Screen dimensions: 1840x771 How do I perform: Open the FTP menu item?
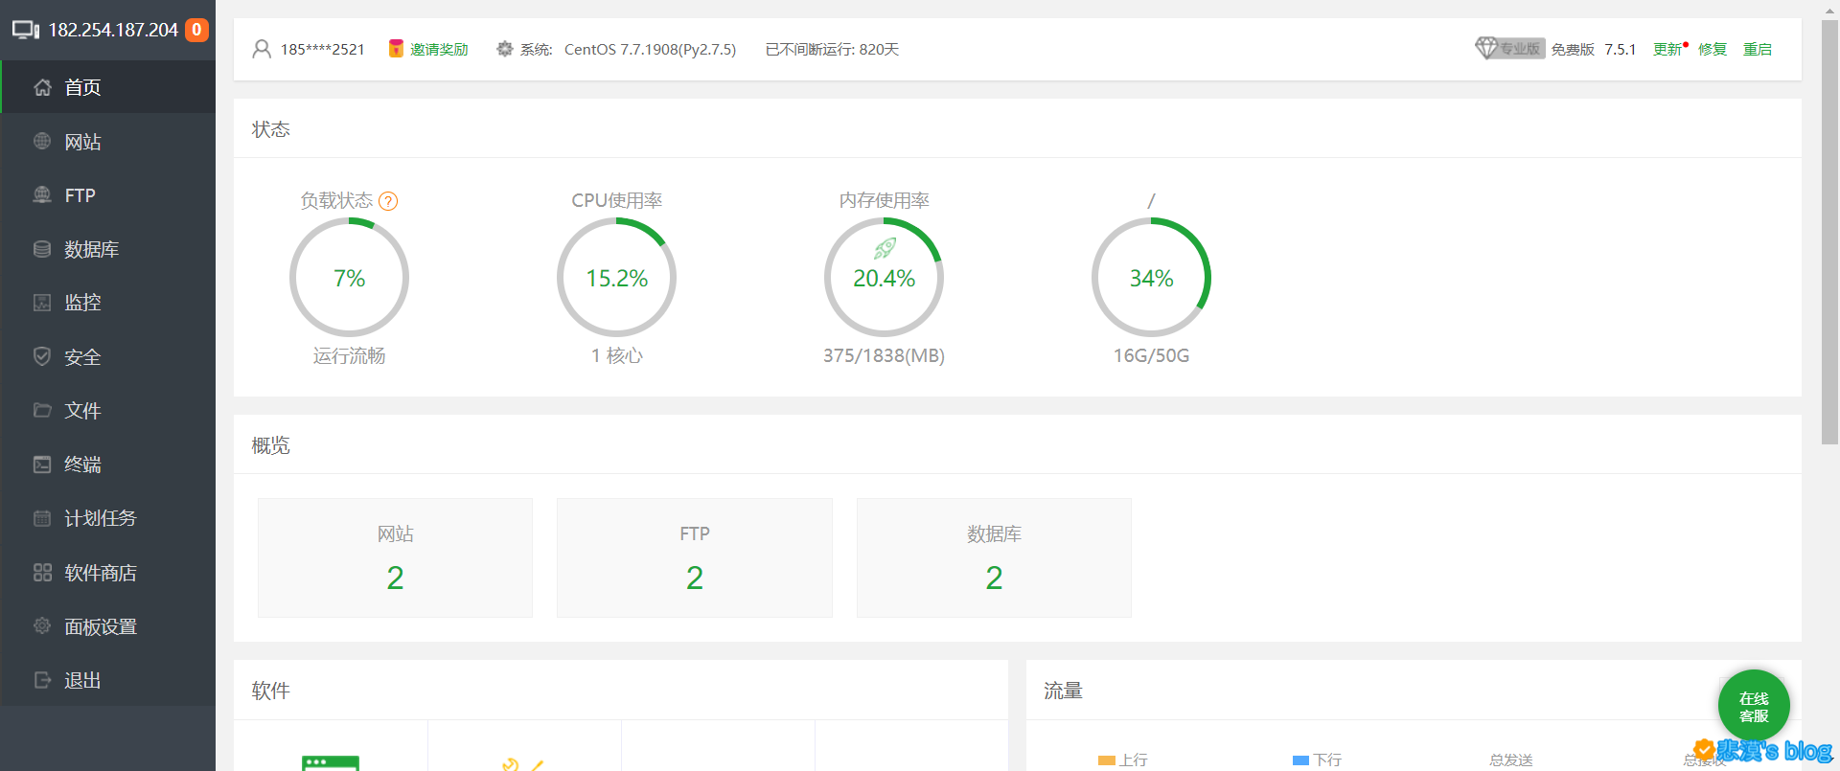(x=108, y=195)
